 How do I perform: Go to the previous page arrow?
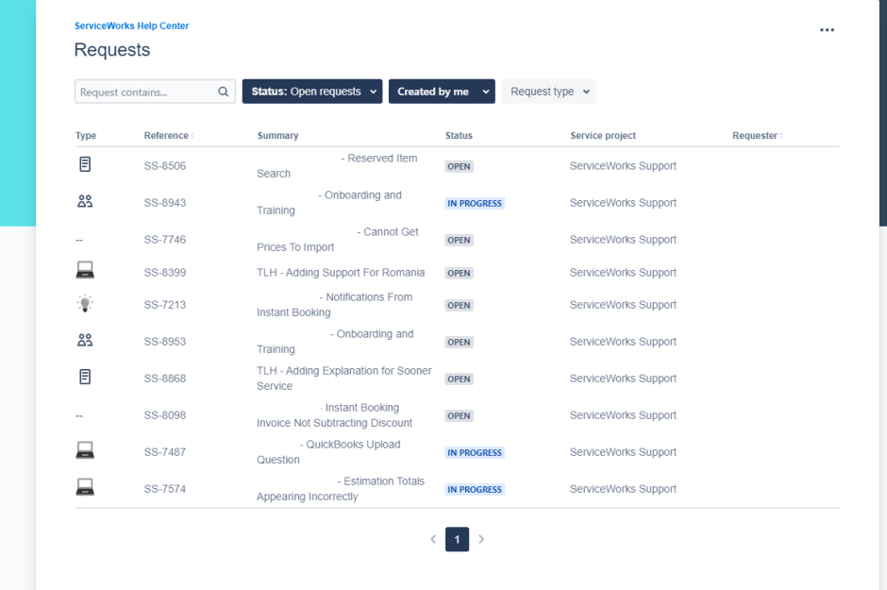tap(433, 539)
